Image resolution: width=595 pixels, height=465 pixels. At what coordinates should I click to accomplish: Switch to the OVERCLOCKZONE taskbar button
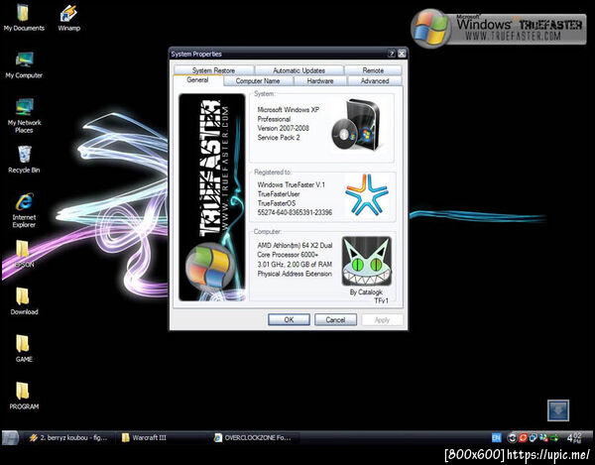point(254,437)
